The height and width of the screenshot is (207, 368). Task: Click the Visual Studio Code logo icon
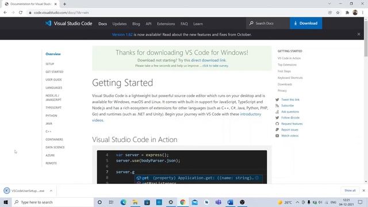[48, 23]
